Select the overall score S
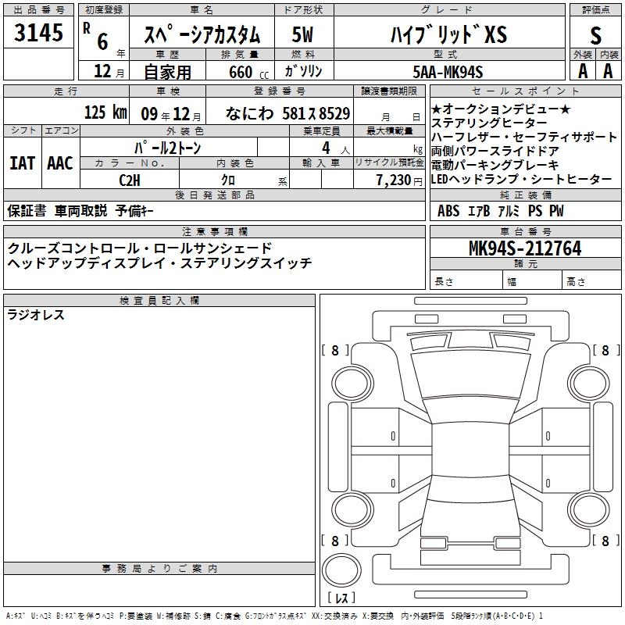The image size is (625, 625). (x=595, y=35)
